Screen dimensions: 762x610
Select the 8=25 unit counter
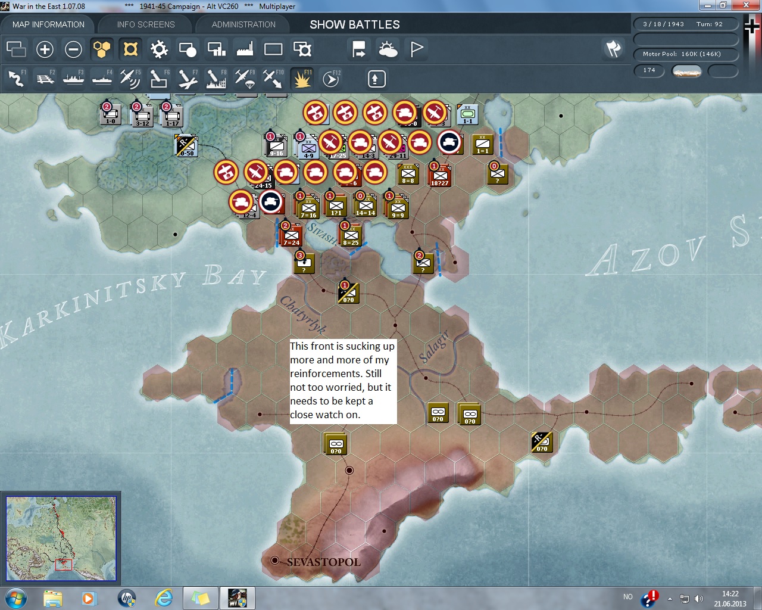[x=351, y=235]
